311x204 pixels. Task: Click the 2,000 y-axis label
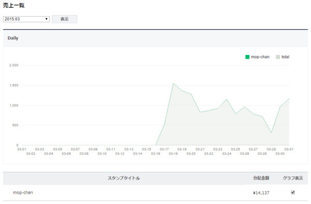(x=13, y=65)
